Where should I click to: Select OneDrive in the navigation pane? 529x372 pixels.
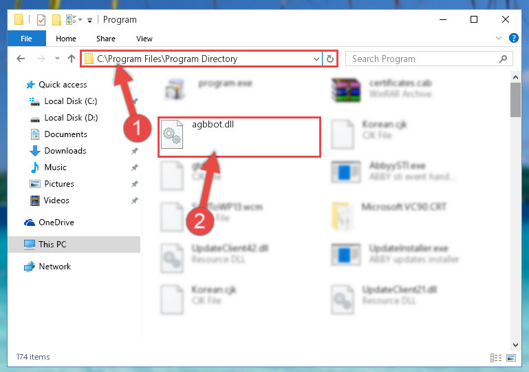point(56,223)
